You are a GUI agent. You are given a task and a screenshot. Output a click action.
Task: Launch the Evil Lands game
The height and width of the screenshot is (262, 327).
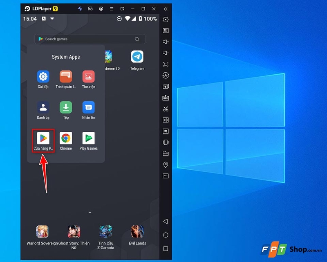coord(137,231)
